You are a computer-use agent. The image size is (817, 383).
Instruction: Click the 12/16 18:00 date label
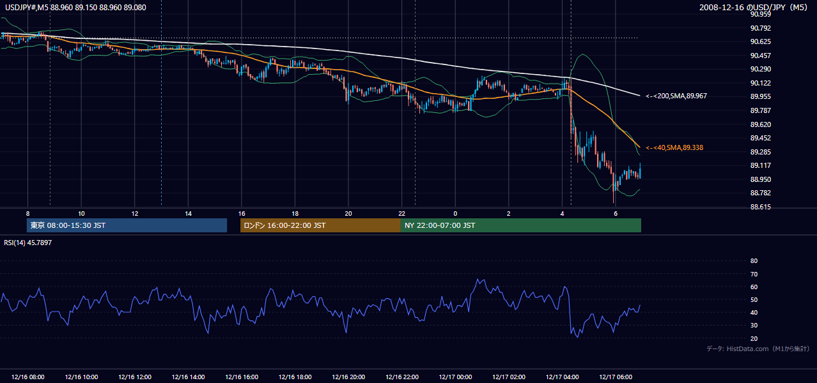click(295, 377)
